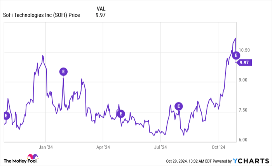Click the earnings marker near January 2024 peak

[63, 72]
